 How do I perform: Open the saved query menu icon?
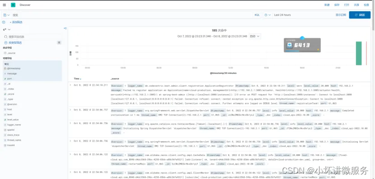pos(6,15)
